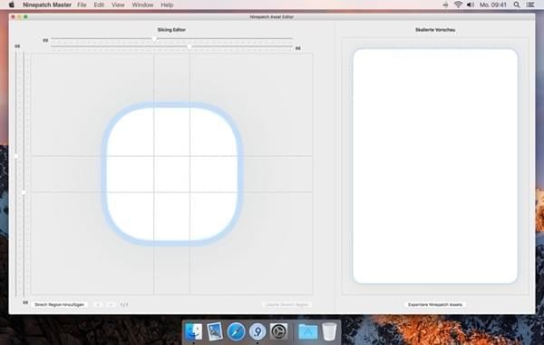Open Notification Center list icon

coord(530,5)
